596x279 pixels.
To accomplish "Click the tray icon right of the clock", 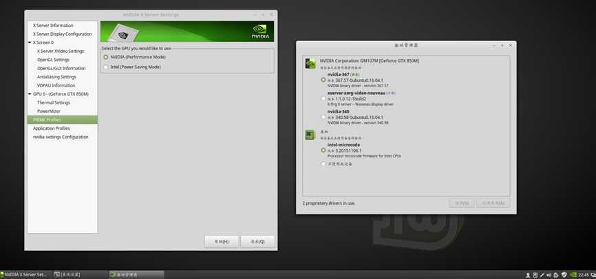I will [x=593, y=275].
